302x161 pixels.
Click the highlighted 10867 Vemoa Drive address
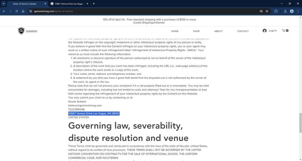94,113
